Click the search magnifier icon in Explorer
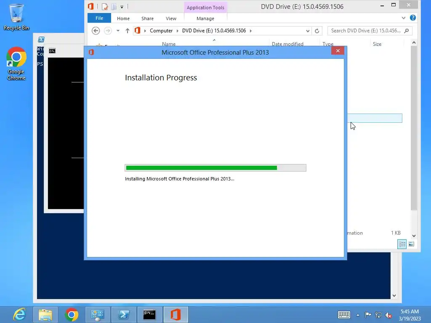 coord(407,30)
